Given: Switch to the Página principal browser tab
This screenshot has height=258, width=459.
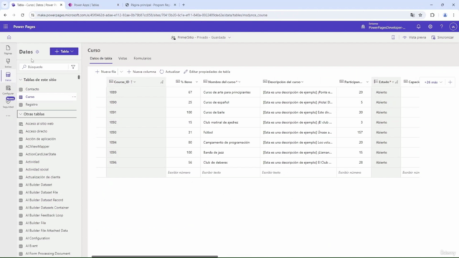Looking at the screenshot, I should (150, 5).
